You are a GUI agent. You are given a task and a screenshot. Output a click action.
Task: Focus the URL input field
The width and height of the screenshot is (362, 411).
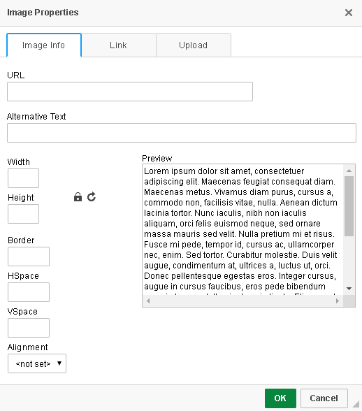point(130,92)
